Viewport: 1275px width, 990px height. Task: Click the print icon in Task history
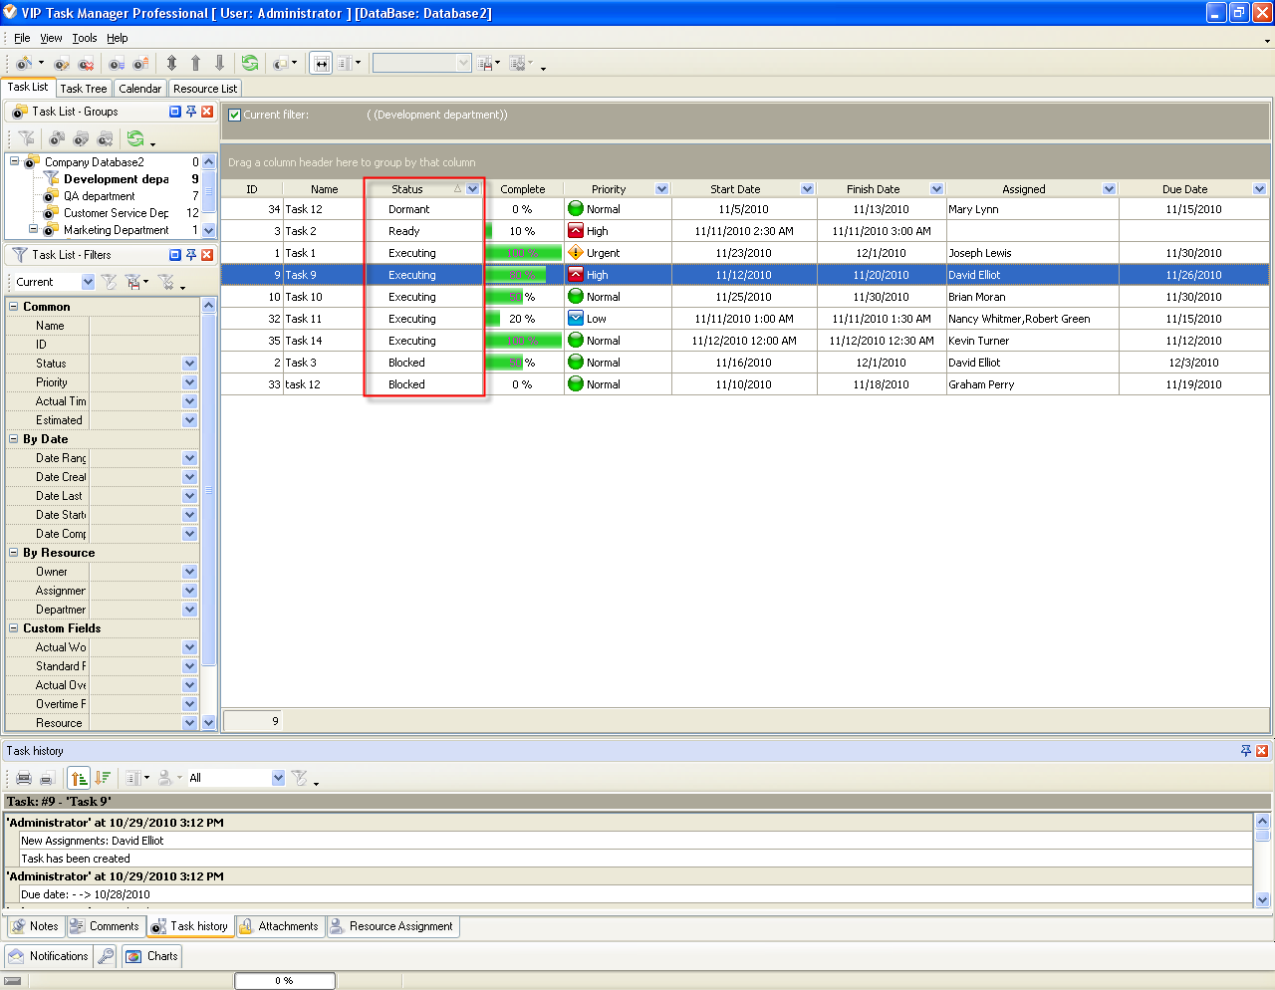point(24,778)
